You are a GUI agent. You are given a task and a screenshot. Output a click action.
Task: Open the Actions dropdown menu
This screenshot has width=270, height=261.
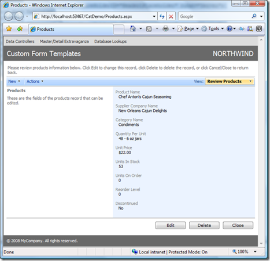coord(35,81)
